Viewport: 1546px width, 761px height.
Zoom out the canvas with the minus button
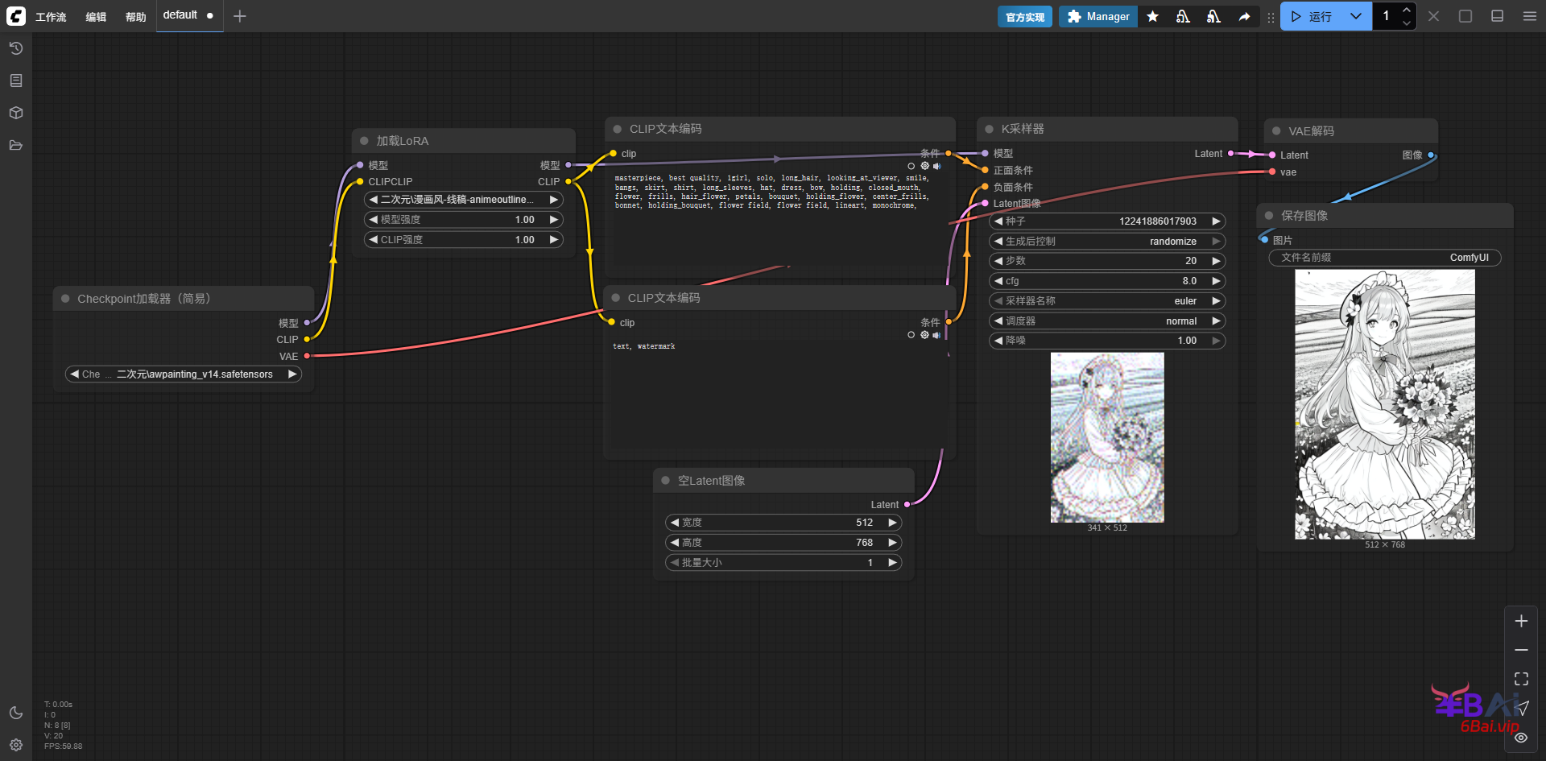click(x=1521, y=650)
